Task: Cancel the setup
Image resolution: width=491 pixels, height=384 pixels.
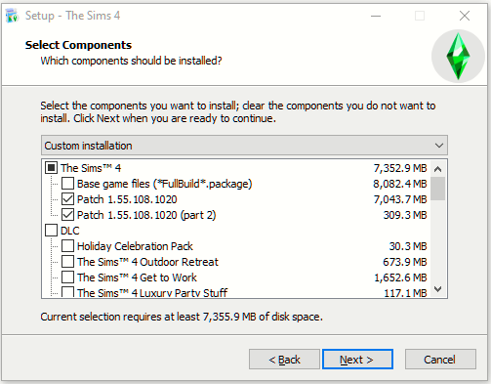Action: pyautogui.click(x=440, y=360)
